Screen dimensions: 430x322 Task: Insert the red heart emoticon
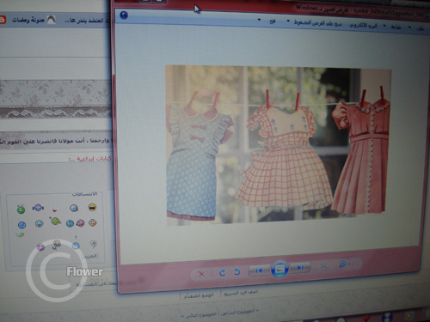(x=54, y=210)
